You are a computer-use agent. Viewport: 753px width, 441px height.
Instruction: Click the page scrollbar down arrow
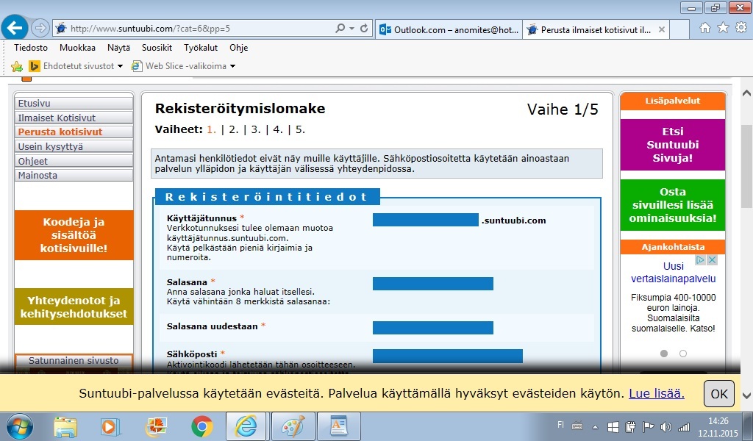[x=746, y=396]
